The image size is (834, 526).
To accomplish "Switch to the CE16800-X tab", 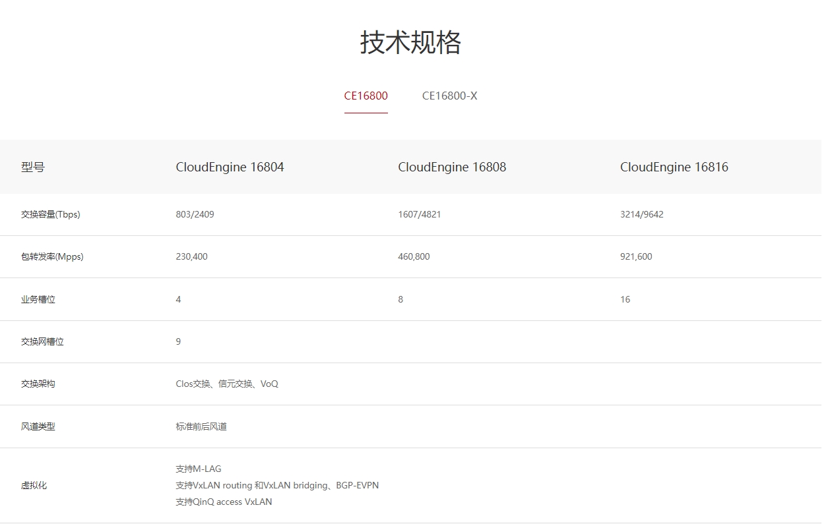I will (x=449, y=96).
